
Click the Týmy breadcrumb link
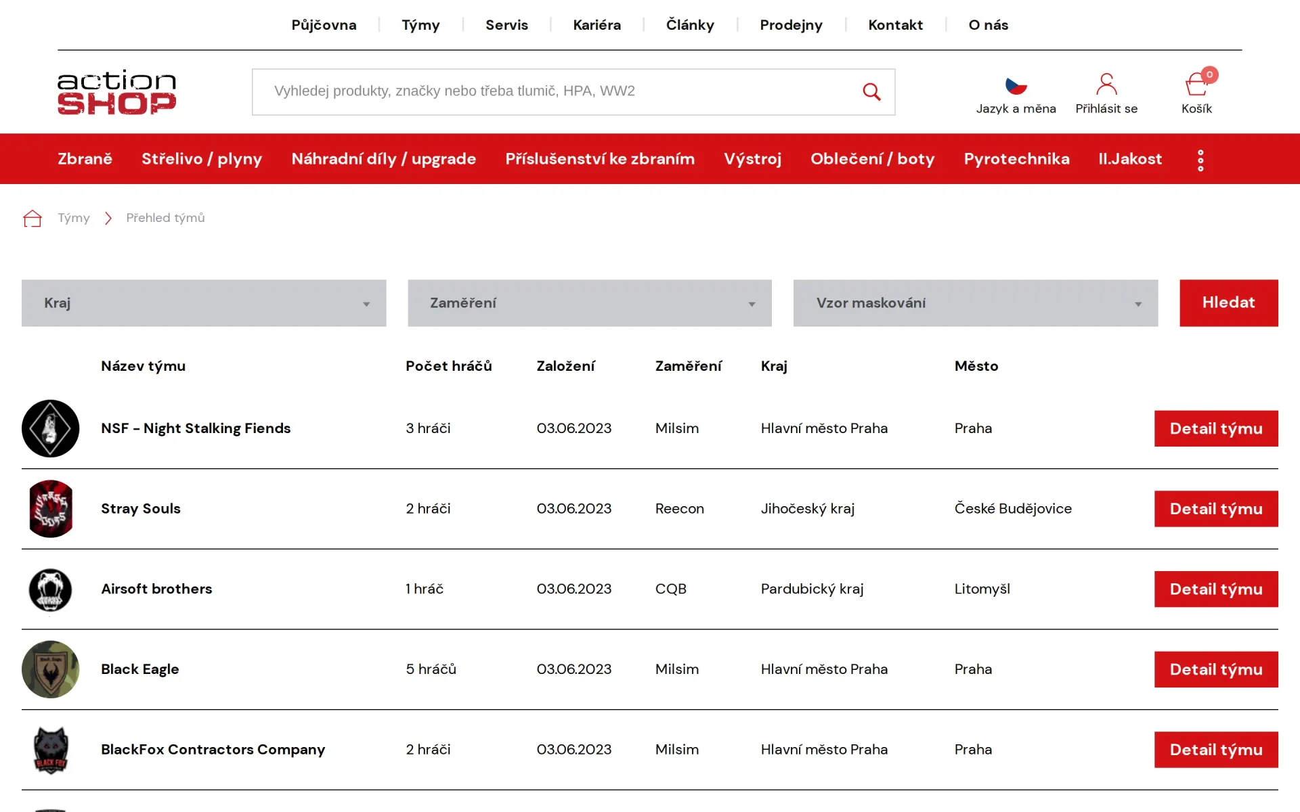pyautogui.click(x=73, y=218)
